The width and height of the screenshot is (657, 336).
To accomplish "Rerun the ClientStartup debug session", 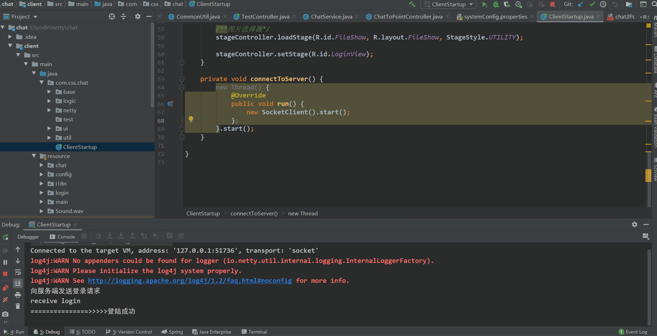I will 5,237.
